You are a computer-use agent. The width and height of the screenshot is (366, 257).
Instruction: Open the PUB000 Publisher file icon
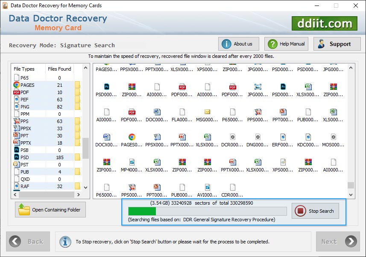coord(309,113)
